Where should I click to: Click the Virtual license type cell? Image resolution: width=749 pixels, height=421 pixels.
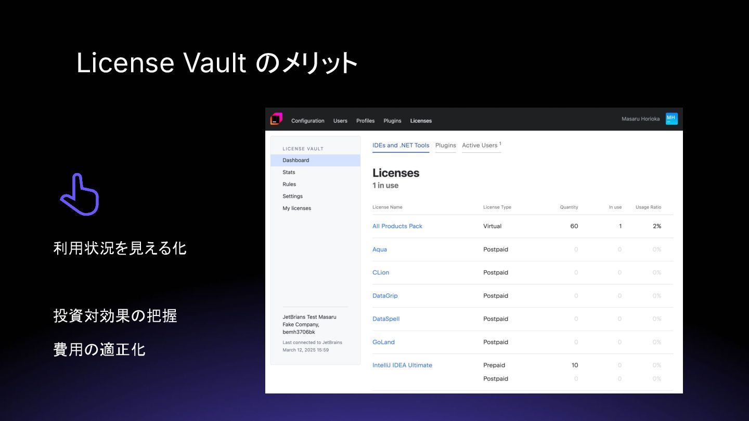493,226
